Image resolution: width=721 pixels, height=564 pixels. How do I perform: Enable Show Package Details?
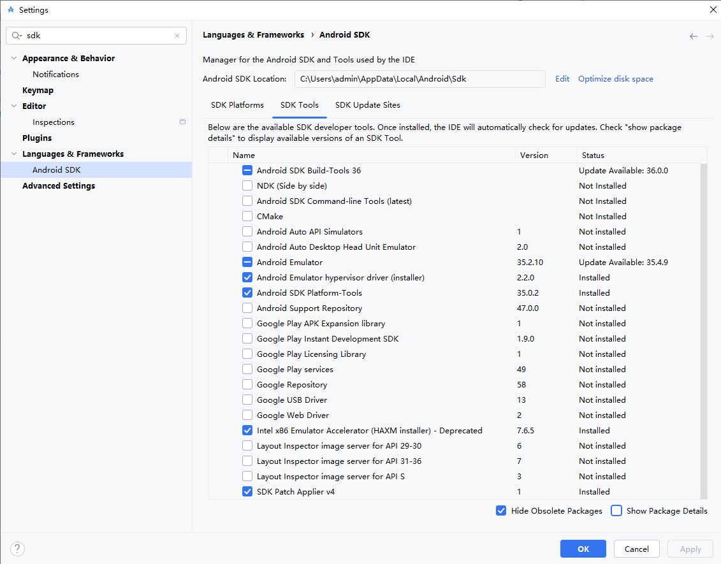[x=616, y=510]
